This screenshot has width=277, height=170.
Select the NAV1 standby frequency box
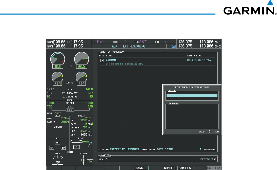point(60,42)
